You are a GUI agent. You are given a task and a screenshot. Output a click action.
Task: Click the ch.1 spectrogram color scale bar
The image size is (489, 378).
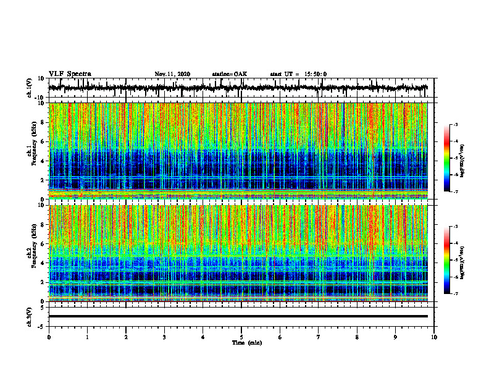coord(446,158)
